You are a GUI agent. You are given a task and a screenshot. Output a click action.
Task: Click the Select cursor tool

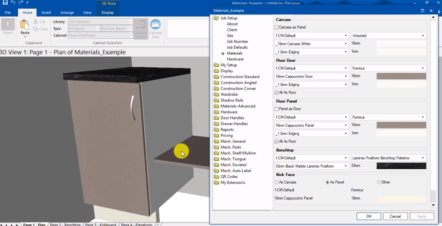[8, 25]
